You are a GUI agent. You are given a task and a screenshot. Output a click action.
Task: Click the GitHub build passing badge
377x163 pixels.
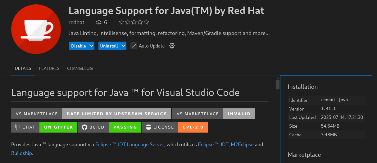pyautogui.click(x=110, y=127)
